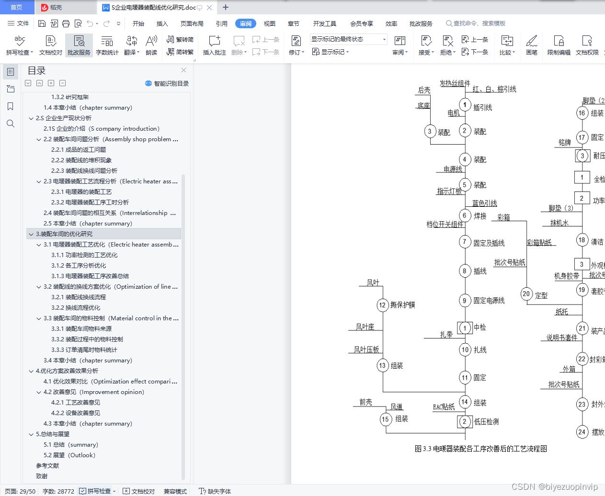Open the track changes (修订) tool
This screenshot has width=605, height=496.
point(297,45)
